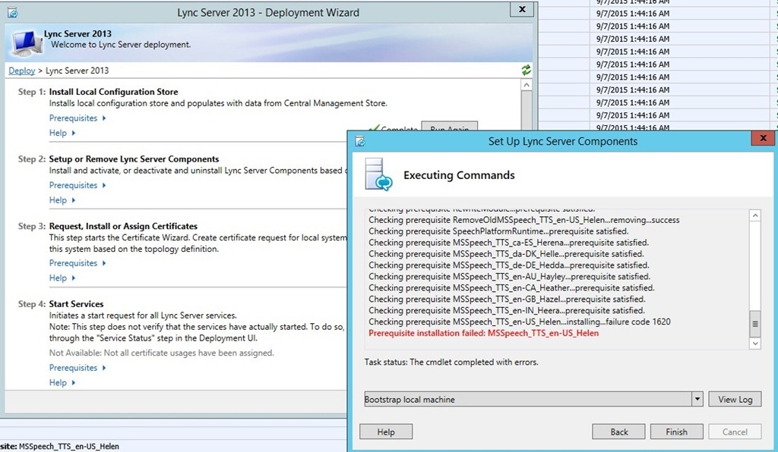The image size is (778, 452).
Task: Expand Help under Step 3
Action: 62,278
